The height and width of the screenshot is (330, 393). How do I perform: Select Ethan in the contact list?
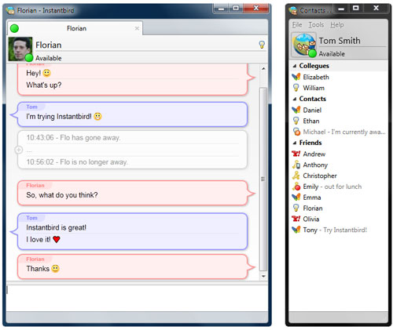[338, 121]
